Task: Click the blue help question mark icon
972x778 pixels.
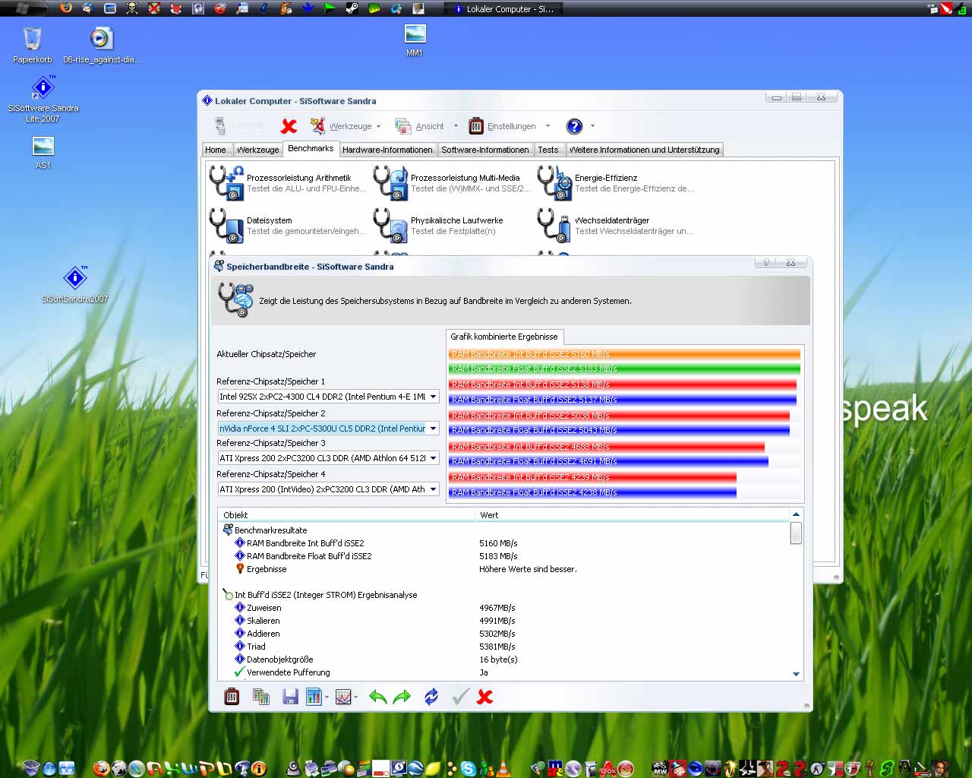Action: (575, 126)
